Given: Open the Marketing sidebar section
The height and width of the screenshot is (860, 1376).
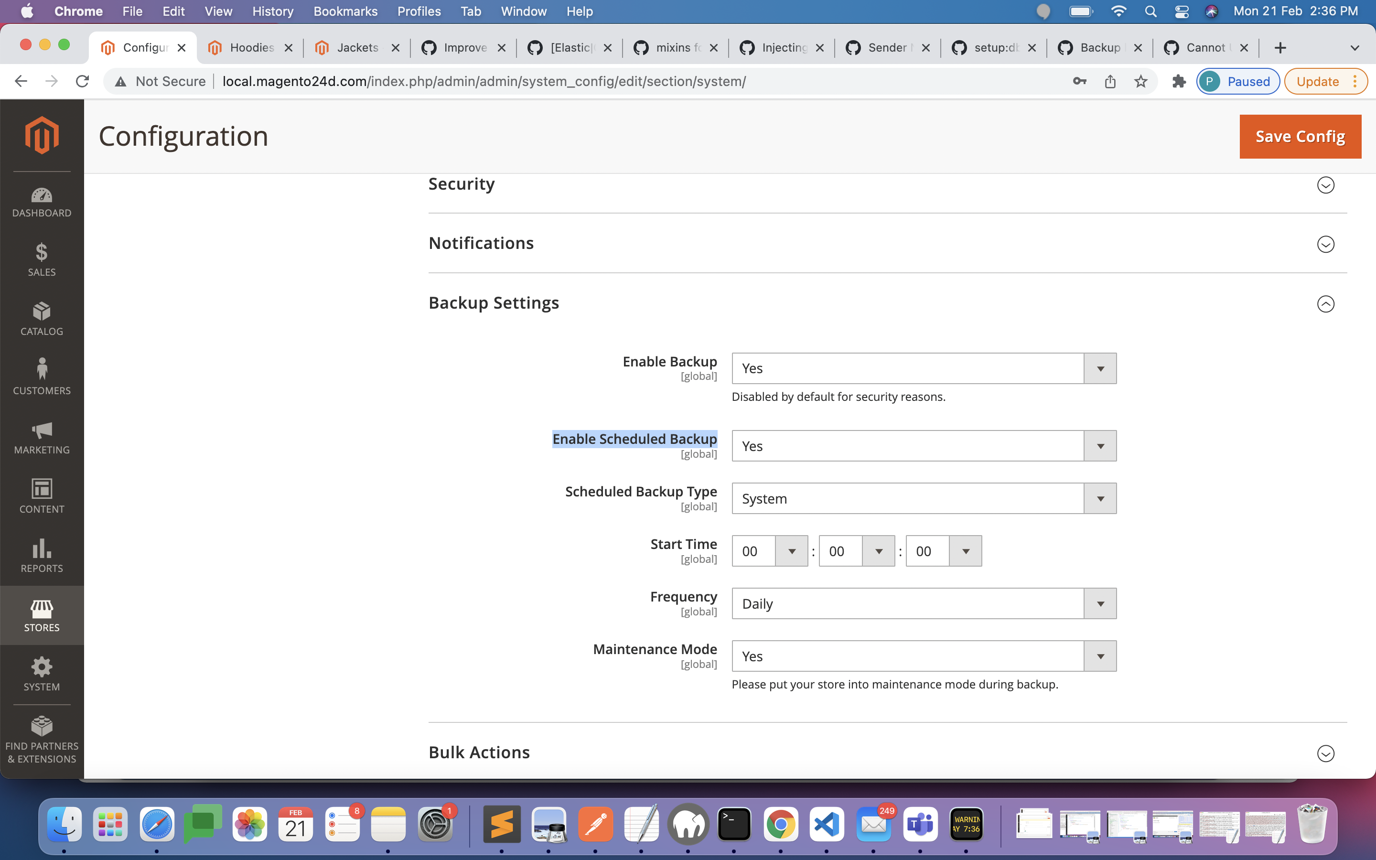Looking at the screenshot, I should (x=42, y=437).
